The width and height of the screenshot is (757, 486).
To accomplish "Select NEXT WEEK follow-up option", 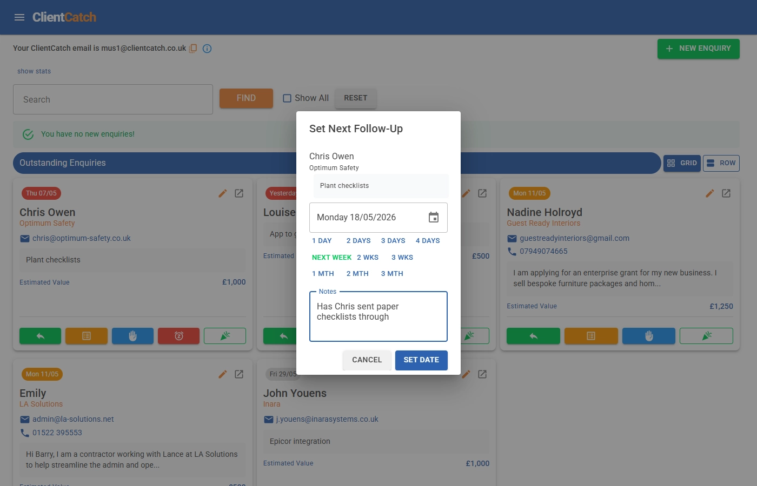I will [x=331, y=258].
